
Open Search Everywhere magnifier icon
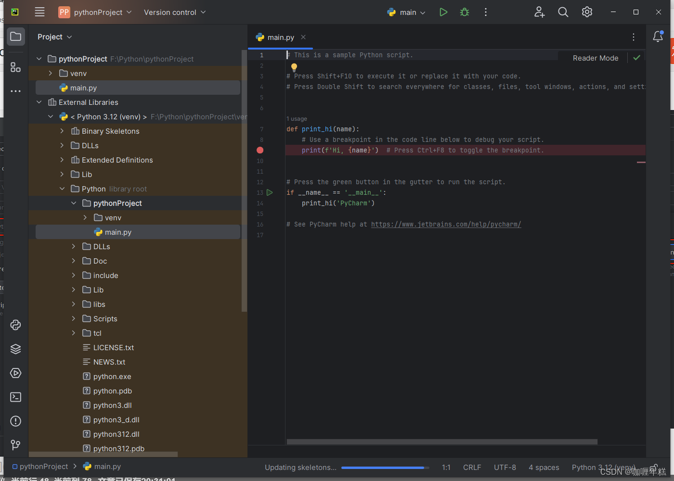click(563, 12)
